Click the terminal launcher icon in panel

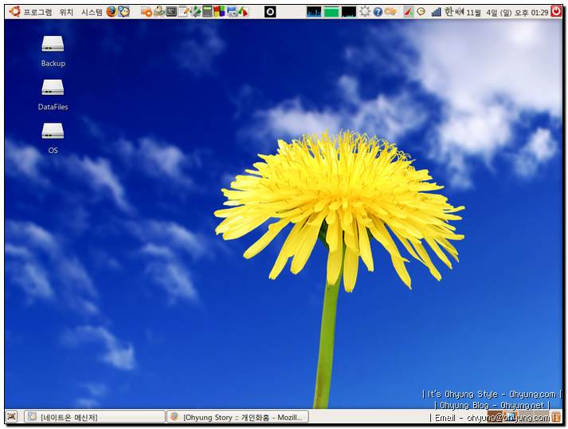coord(171,12)
